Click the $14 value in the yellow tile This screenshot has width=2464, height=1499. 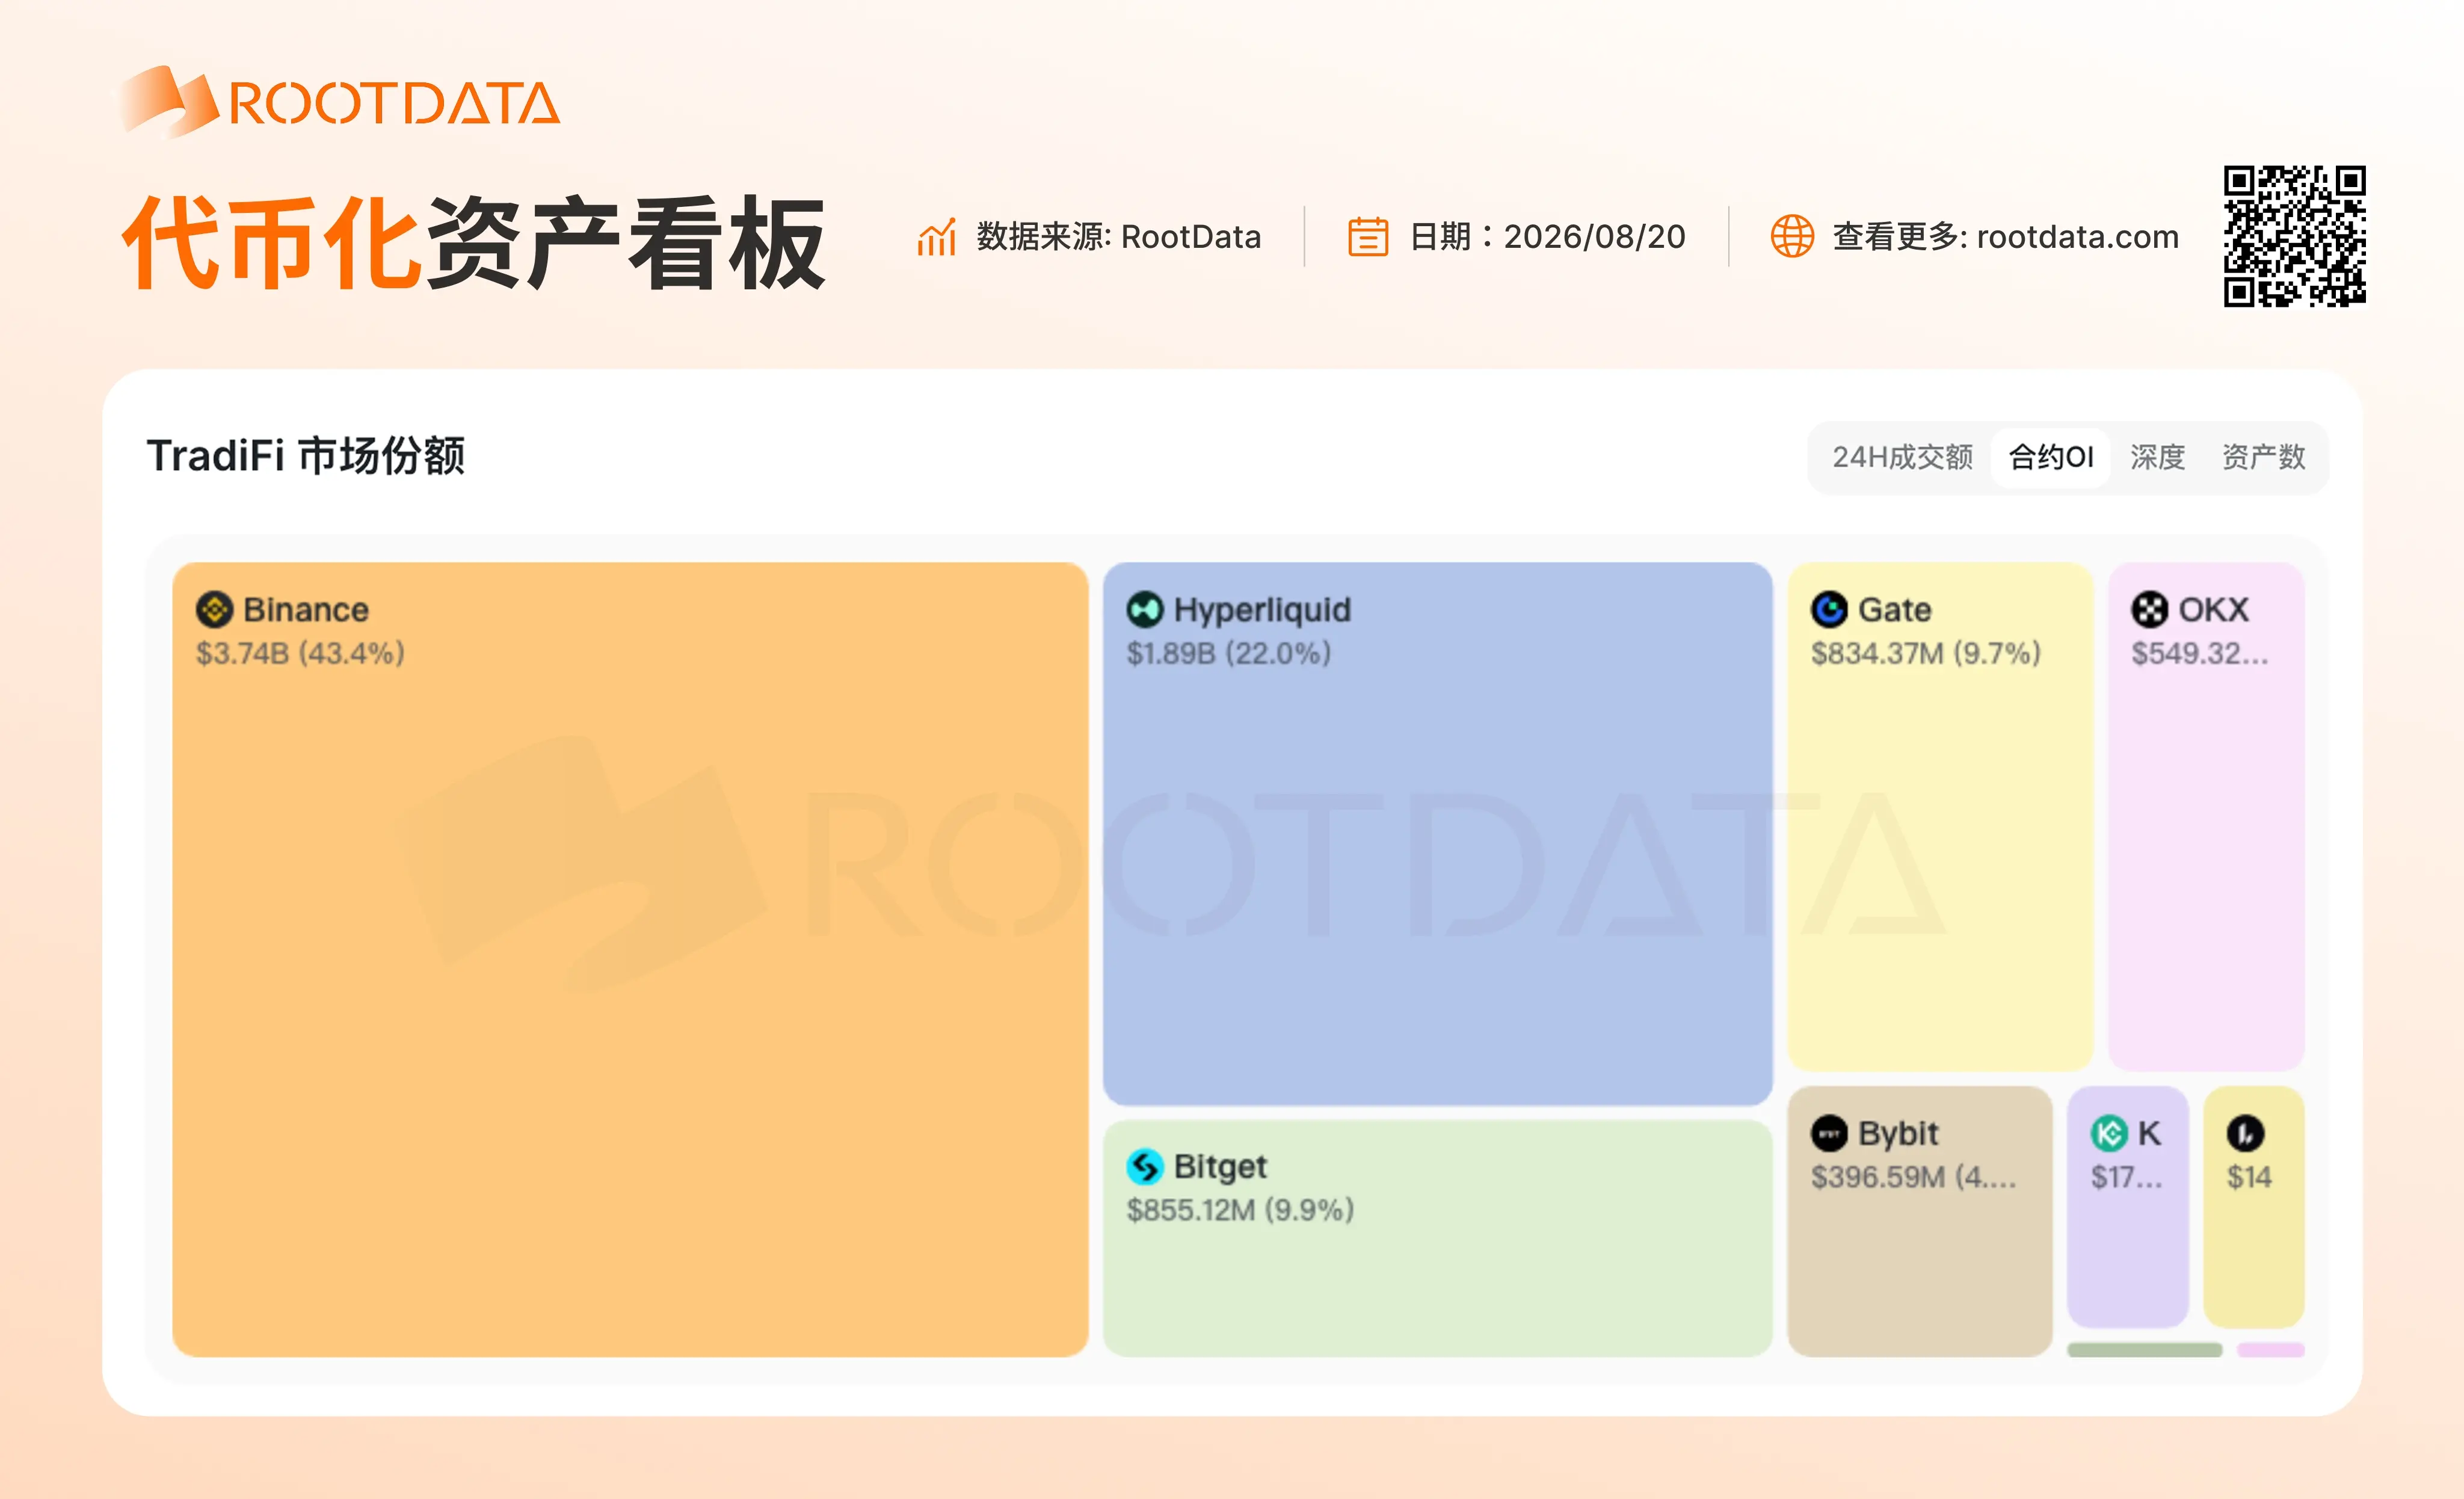[2249, 1177]
